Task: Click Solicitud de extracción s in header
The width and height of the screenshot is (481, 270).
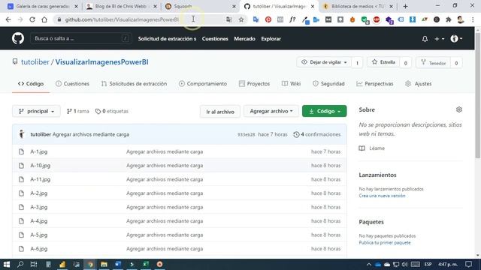Action: coord(167,39)
